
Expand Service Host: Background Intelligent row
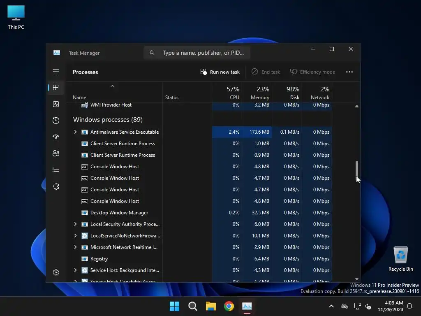coord(76,270)
